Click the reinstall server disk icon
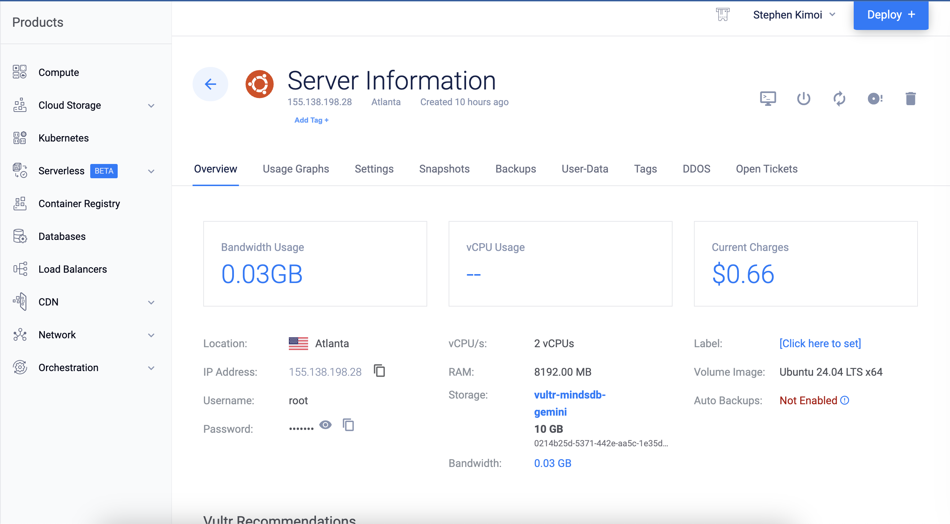Image resolution: width=950 pixels, height=524 pixels. coord(875,98)
